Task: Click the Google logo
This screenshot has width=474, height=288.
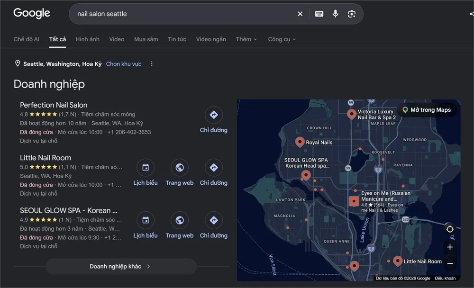Action: pos(32,13)
